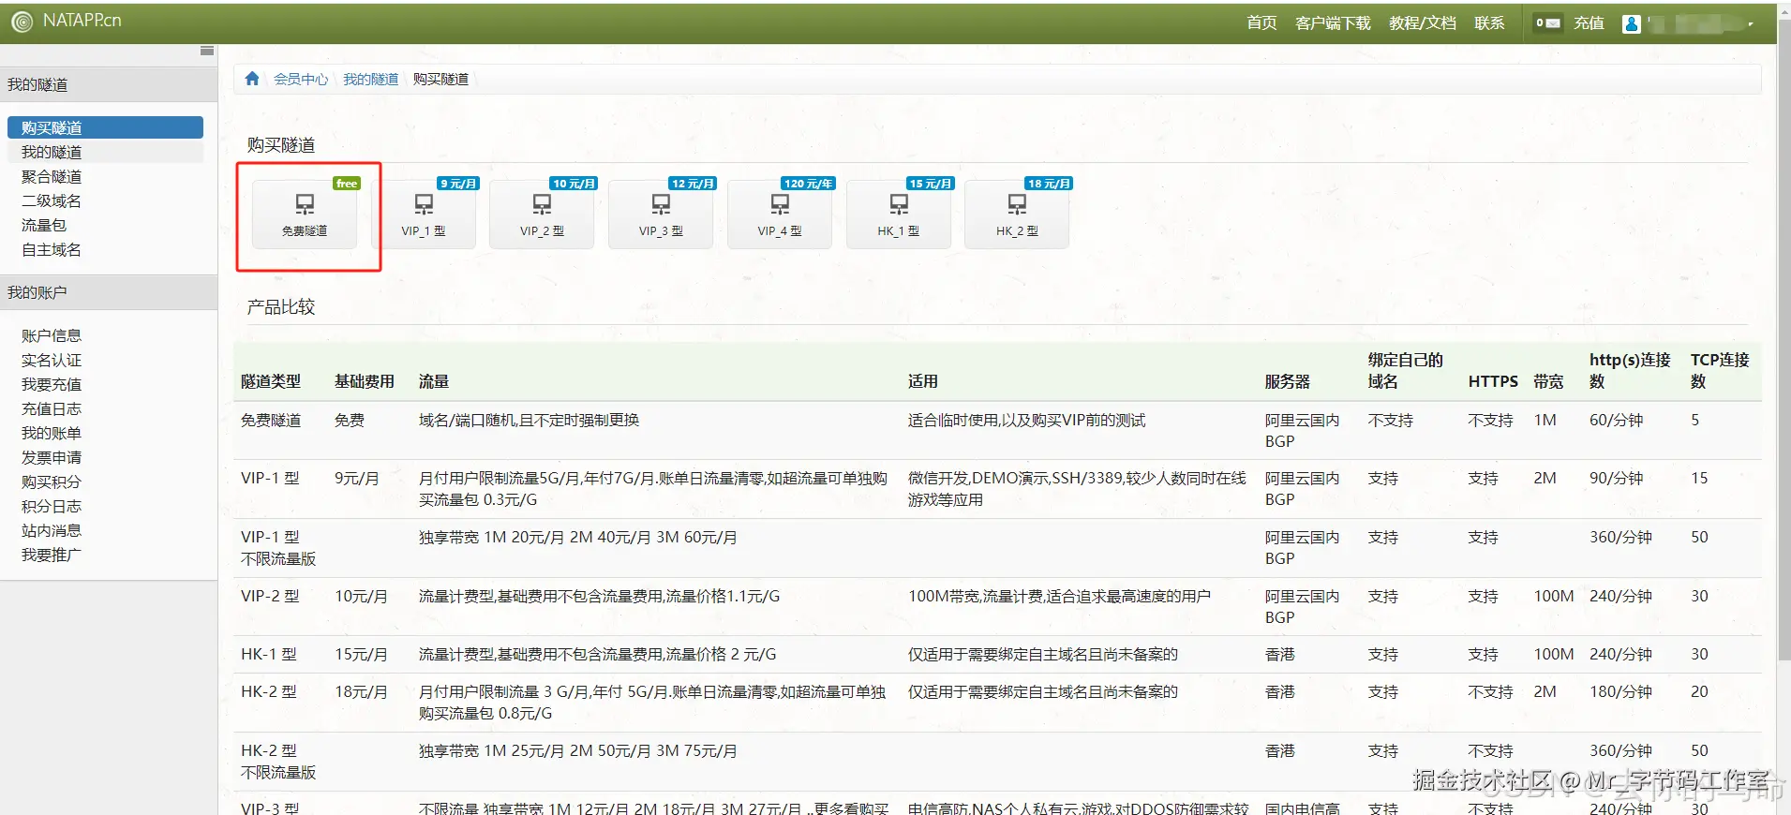Image resolution: width=1791 pixels, height=815 pixels.
Task: Select the VIP_4 tunnel card
Action: point(780,214)
